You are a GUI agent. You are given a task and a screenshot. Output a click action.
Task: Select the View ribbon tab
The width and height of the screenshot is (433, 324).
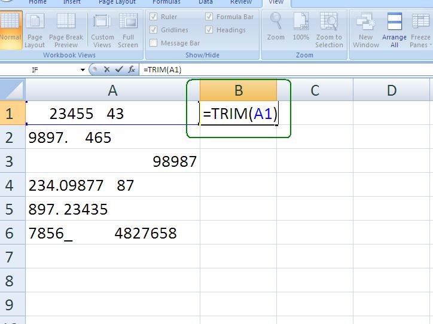click(x=276, y=2)
